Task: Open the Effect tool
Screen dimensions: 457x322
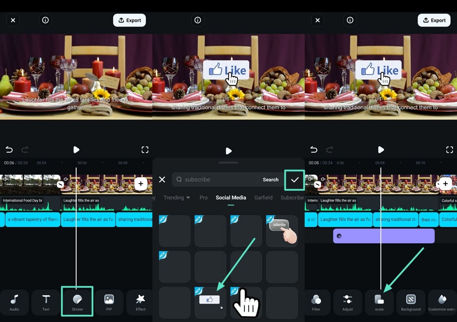Action: point(140,303)
